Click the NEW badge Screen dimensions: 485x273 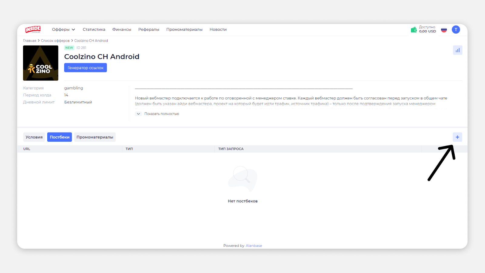coord(69,48)
